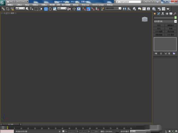Open the Select by Name dialog icon
Image resolution: width=178 pixels, height=133 pixels.
31,9
